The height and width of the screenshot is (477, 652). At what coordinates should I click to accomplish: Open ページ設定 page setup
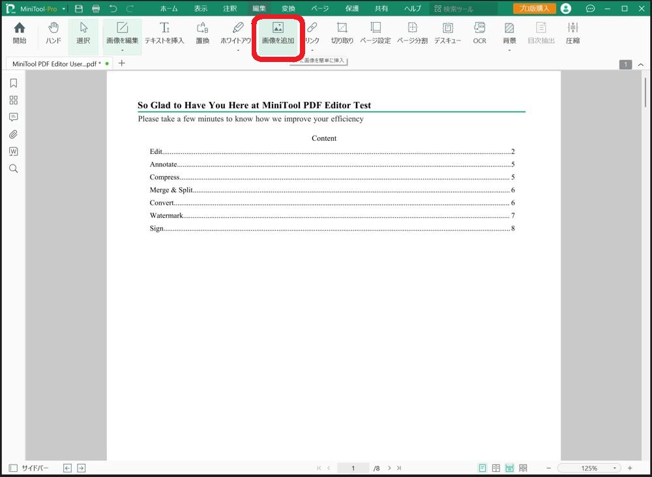coord(376,33)
